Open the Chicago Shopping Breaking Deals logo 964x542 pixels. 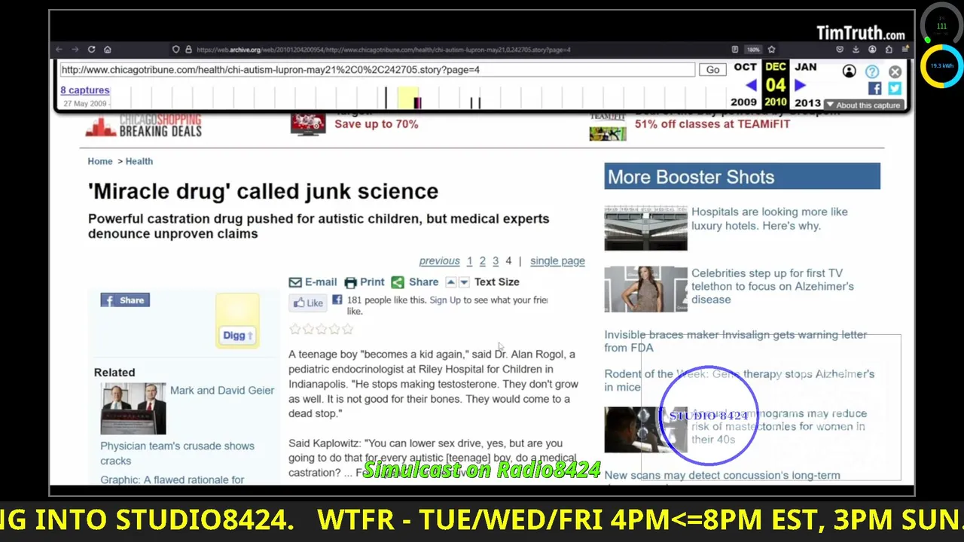coord(143,125)
